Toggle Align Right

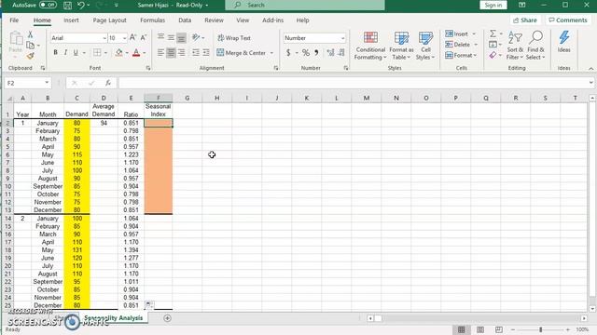(182, 52)
